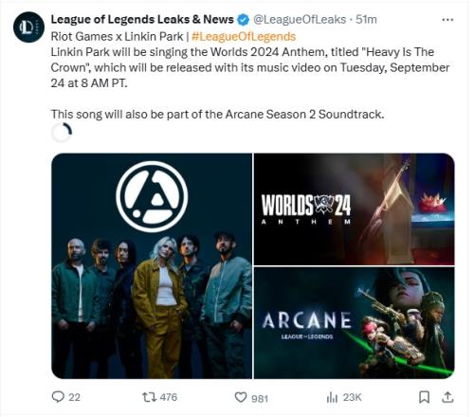The width and height of the screenshot is (474, 417).
Task: Open the Arcane League of Legends image
Action: pyautogui.click(x=355, y=323)
